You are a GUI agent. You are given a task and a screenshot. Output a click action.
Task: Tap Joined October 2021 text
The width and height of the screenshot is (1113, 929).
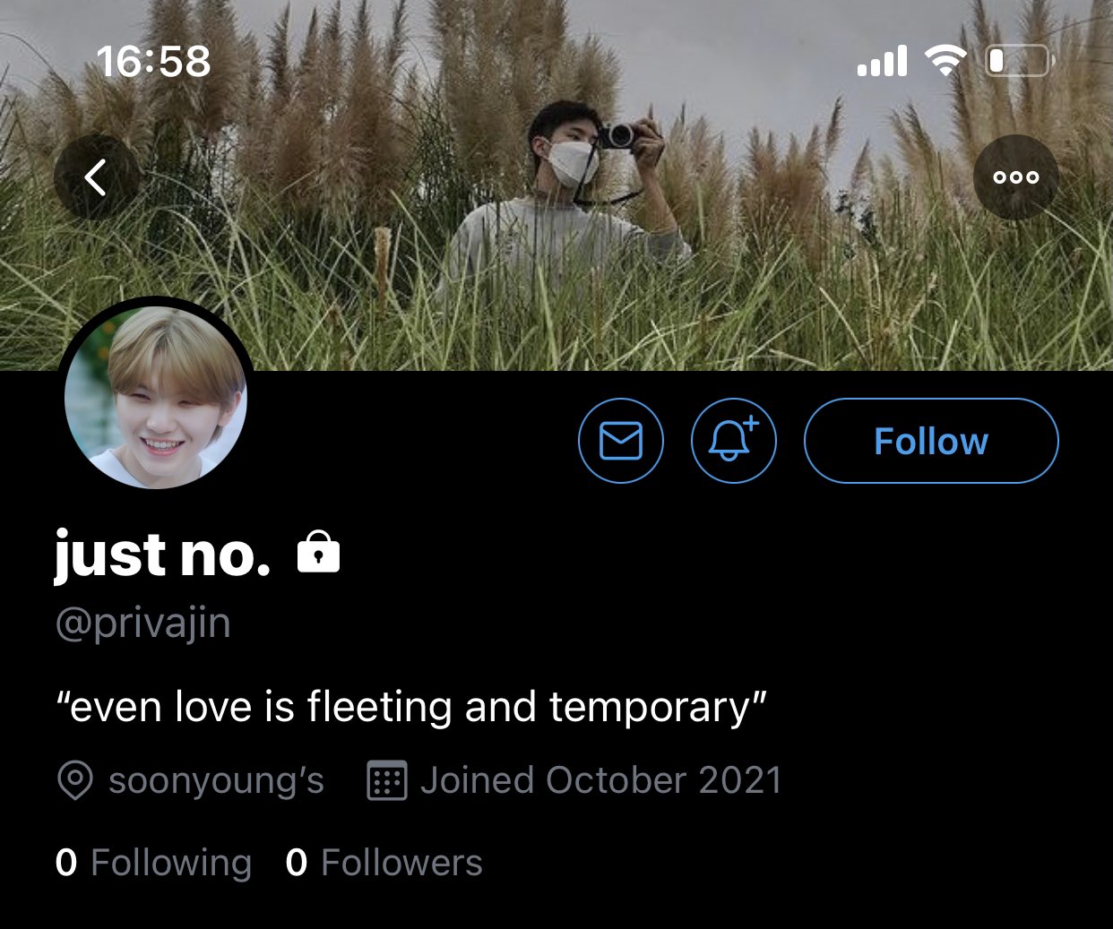pyautogui.click(x=601, y=780)
